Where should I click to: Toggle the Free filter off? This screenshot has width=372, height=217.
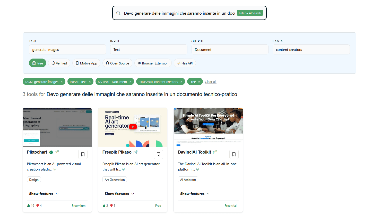38,63
